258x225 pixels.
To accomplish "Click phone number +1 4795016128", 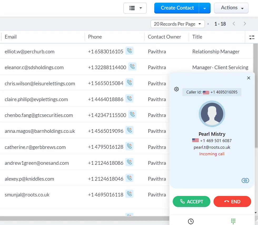I will (x=106, y=147).
